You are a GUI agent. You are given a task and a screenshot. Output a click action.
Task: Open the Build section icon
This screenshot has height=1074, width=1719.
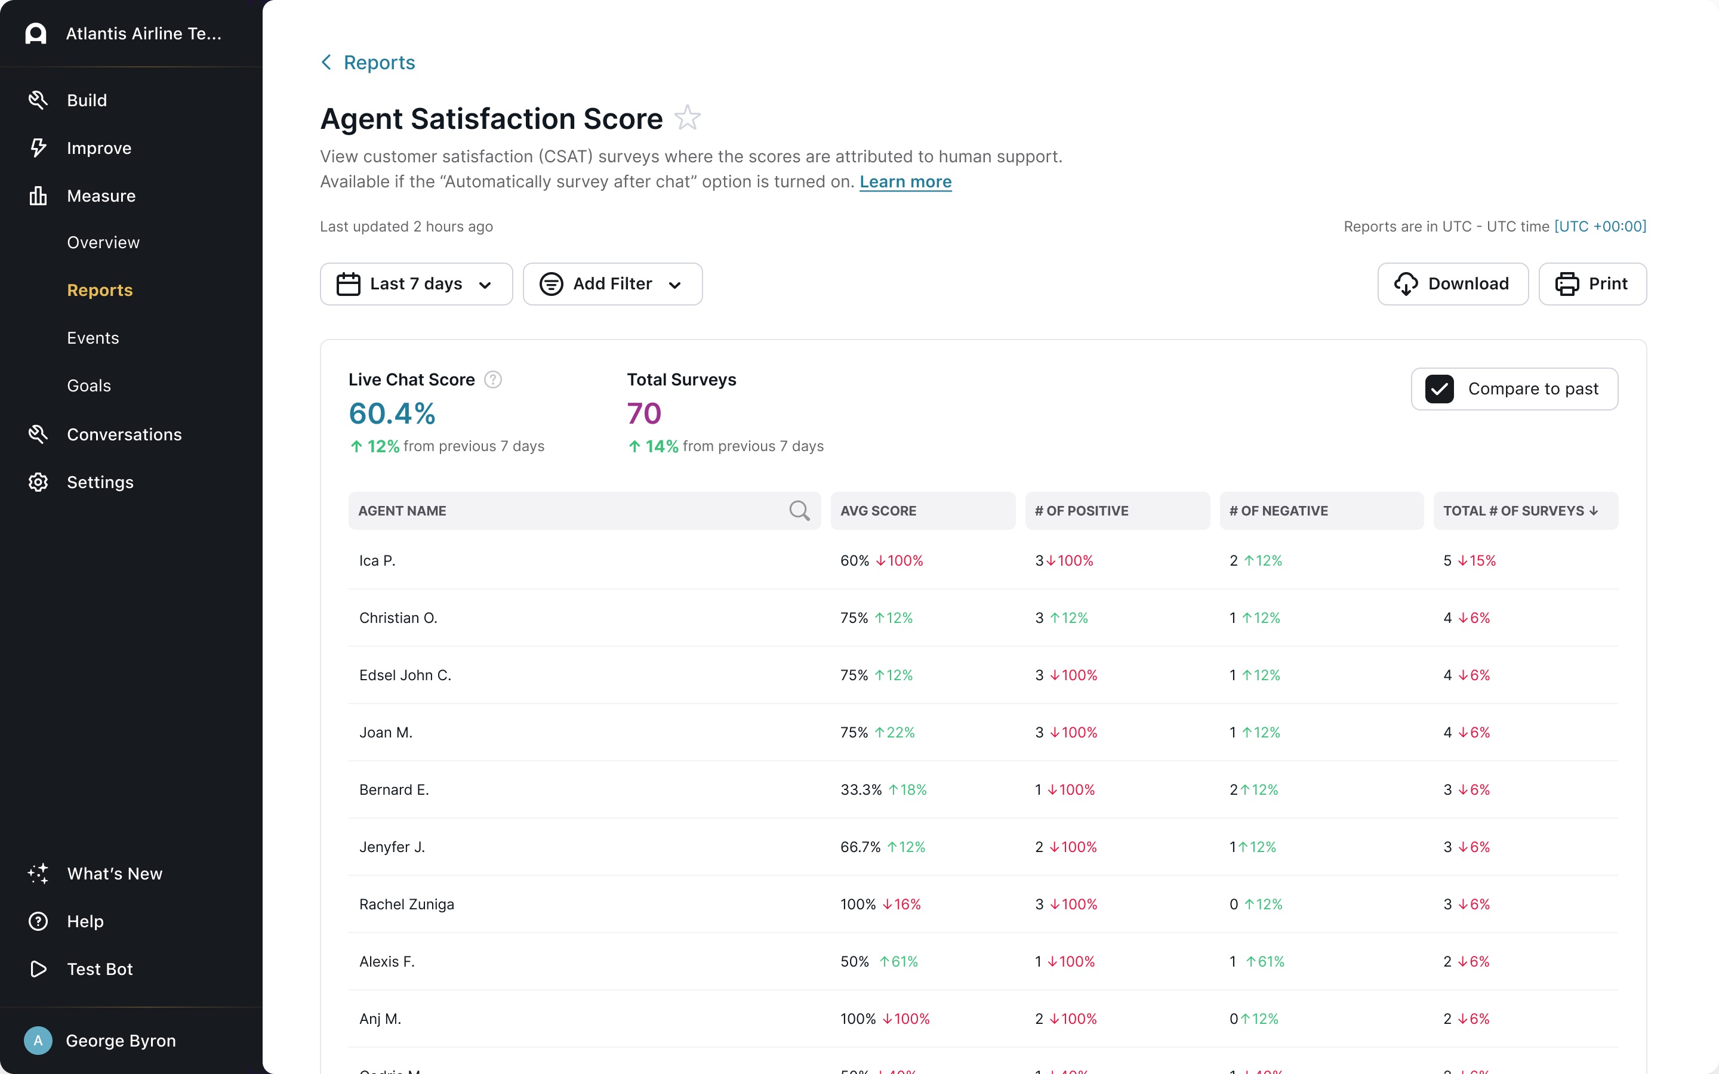coord(38,100)
